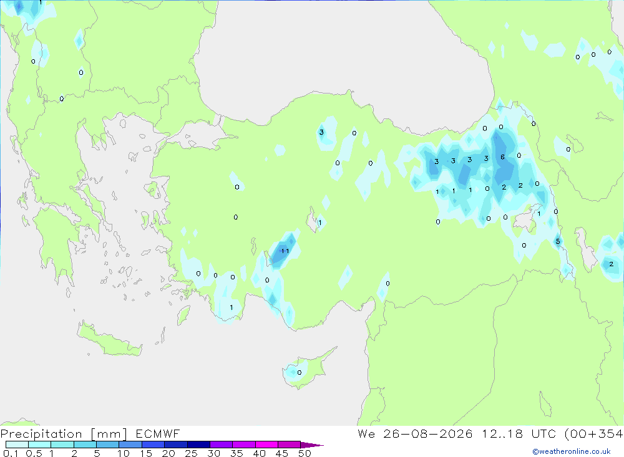Choose the 20–25 mm dark blue swatch
This screenshot has height=457, width=624.
point(176,445)
